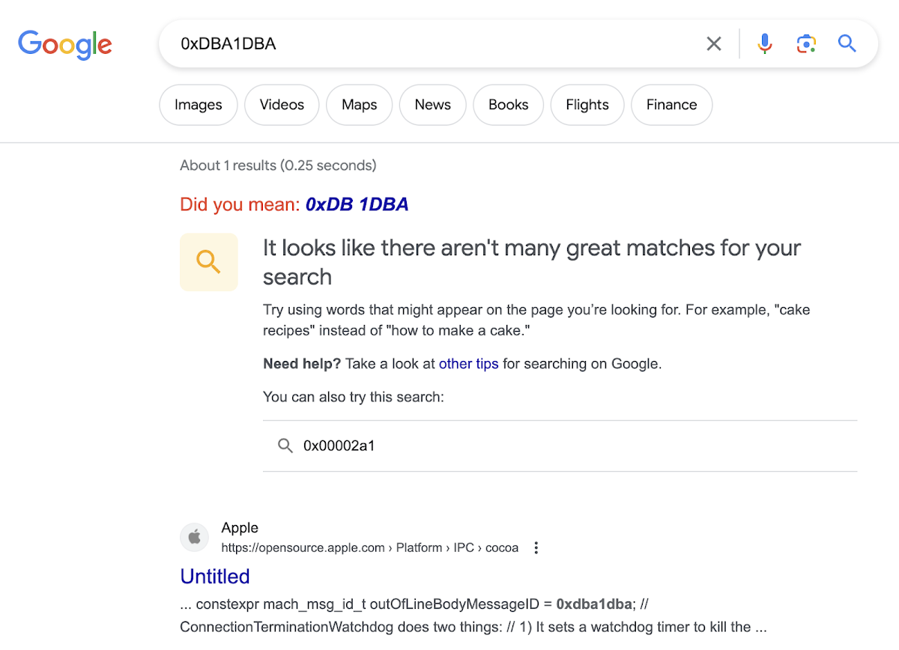
Task: Open the Finance tab
Action: pyautogui.click(x=671, y=105)
